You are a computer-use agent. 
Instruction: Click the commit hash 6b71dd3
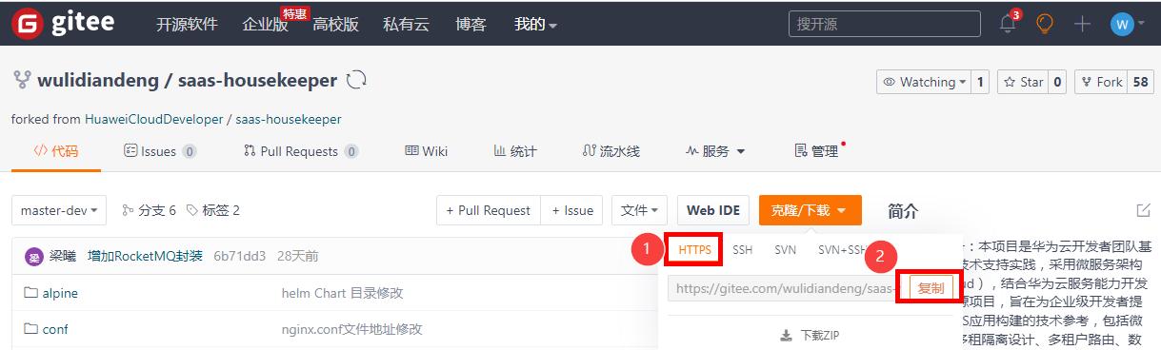239,257
